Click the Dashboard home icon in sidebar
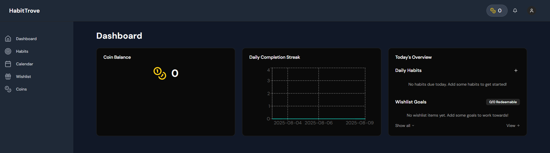The height and width of the screenshot is (153, 550). pyautogui.click(x=8, y=39)
